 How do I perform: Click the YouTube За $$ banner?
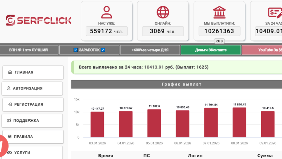click(262, 50)
